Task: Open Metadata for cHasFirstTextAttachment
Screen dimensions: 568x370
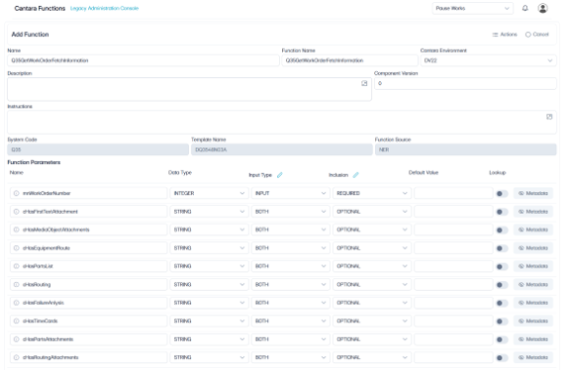Action: (532, 212)
